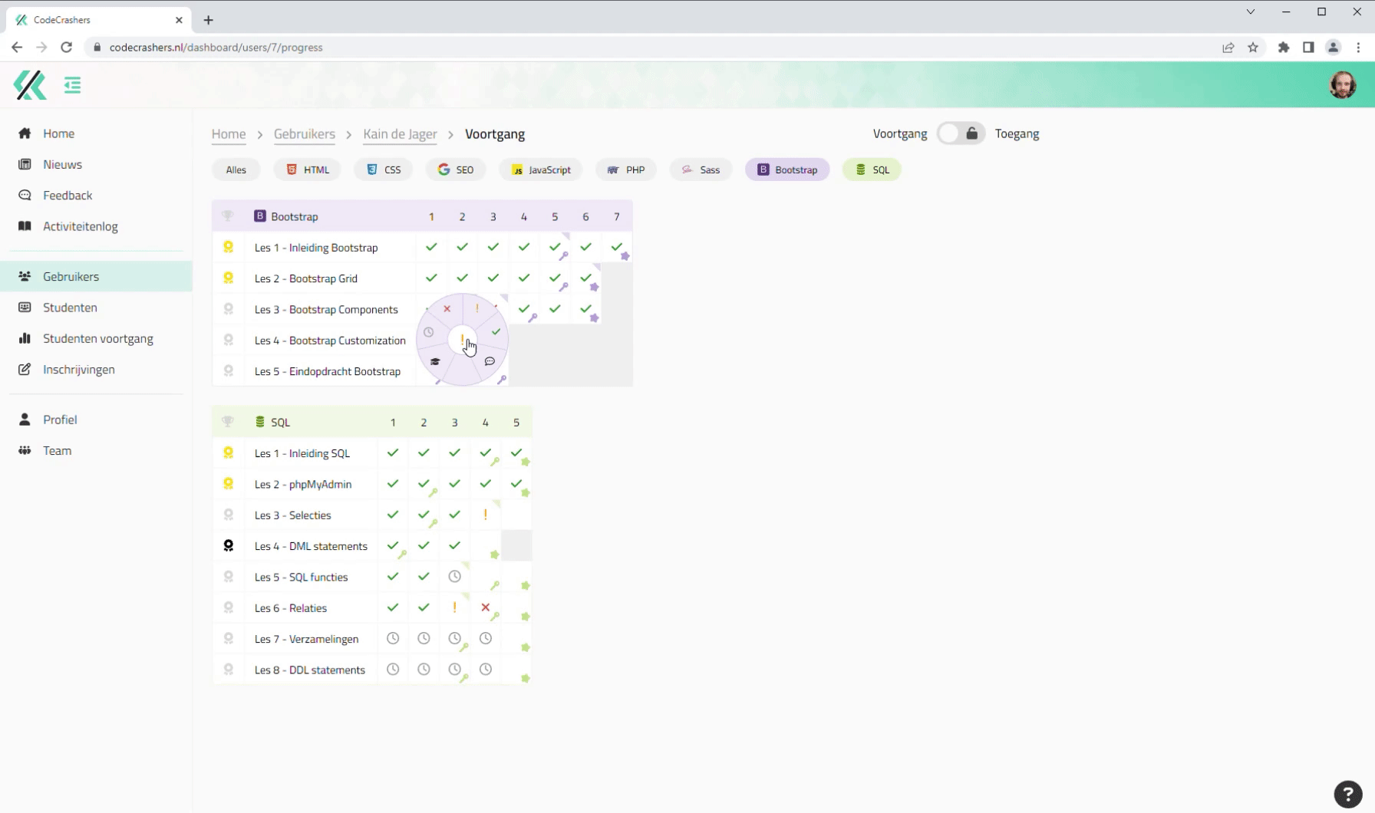Choose the clock option in the radial menu
The width and height of the screenshot is (1375, 813).
tap(429, 332)
